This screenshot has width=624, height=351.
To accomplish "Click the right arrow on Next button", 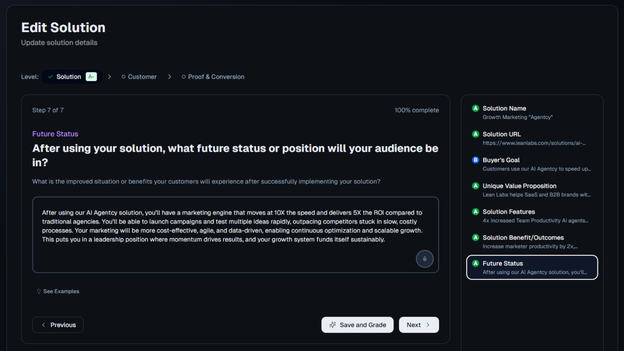I will 428,325.
